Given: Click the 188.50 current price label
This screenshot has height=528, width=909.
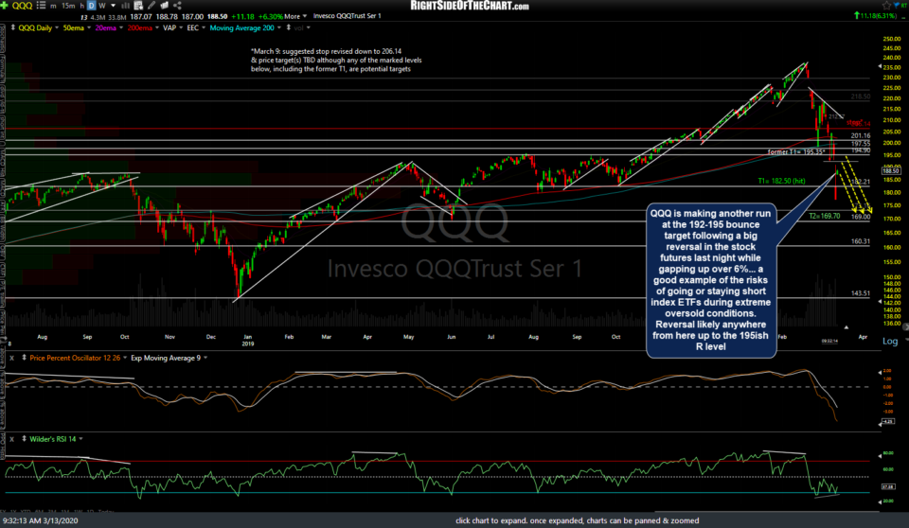Looking at the screenshot, I should click(890, 171).
